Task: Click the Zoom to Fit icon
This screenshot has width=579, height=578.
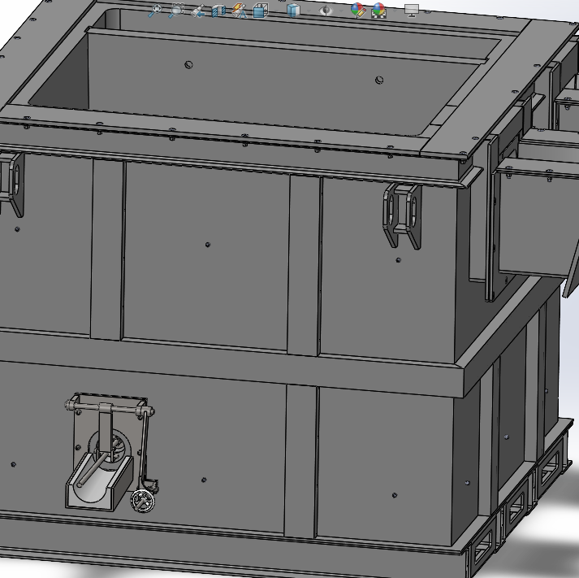Action: [x=153, y=11]
